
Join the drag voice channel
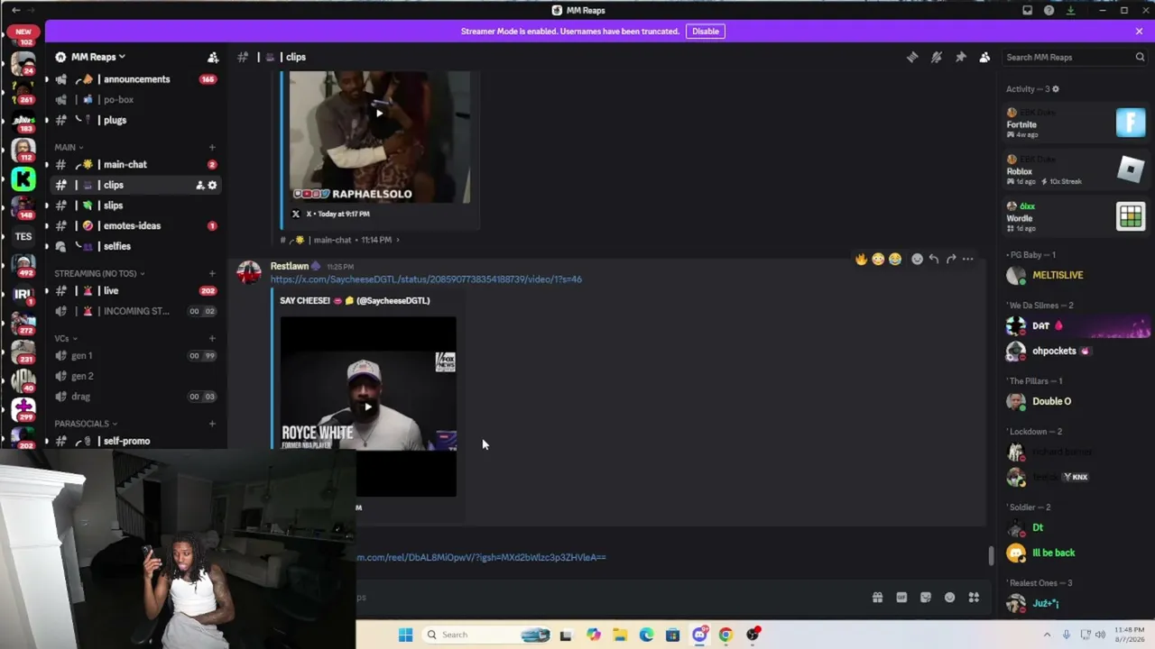tap(135, 397)
